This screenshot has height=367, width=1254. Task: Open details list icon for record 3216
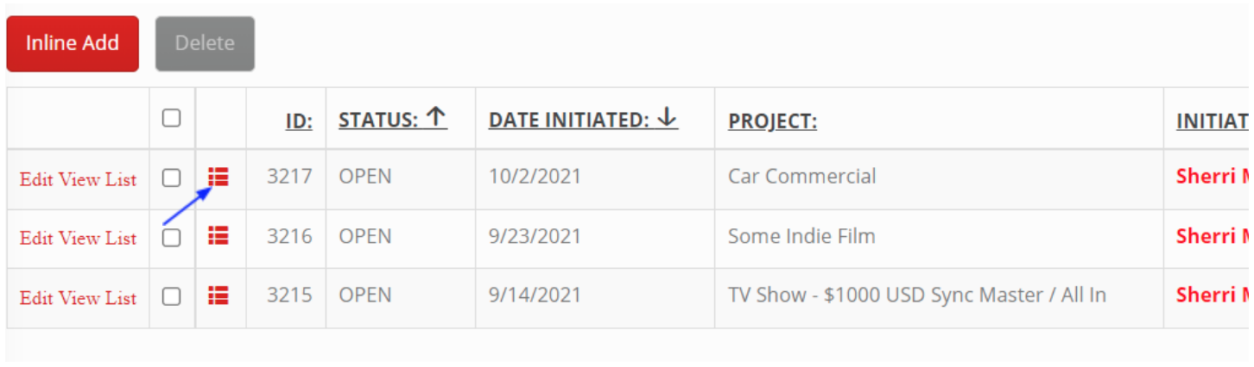click(x=219, y=235)
